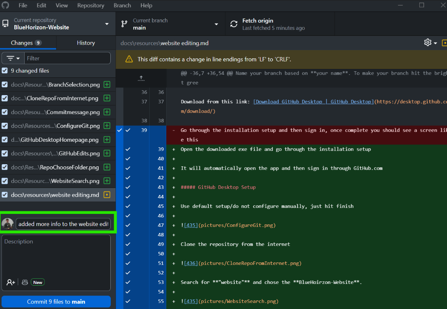
Task: Click the user avatar beside commit summary
Action: point(8,224)
